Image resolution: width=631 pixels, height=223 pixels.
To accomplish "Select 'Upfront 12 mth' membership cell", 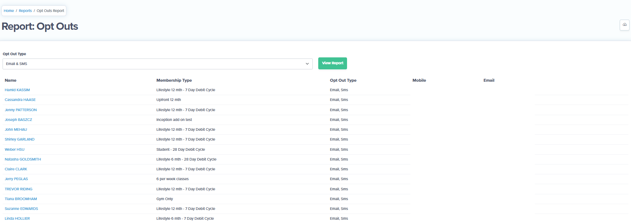I will click(168, 100).
